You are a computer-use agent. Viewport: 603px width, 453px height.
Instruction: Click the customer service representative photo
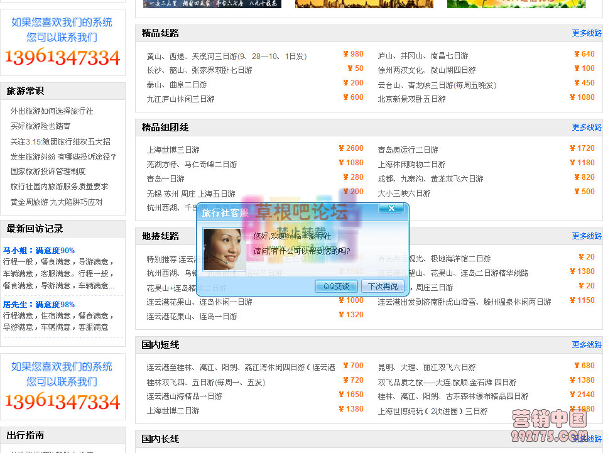(x=224, y=249)
